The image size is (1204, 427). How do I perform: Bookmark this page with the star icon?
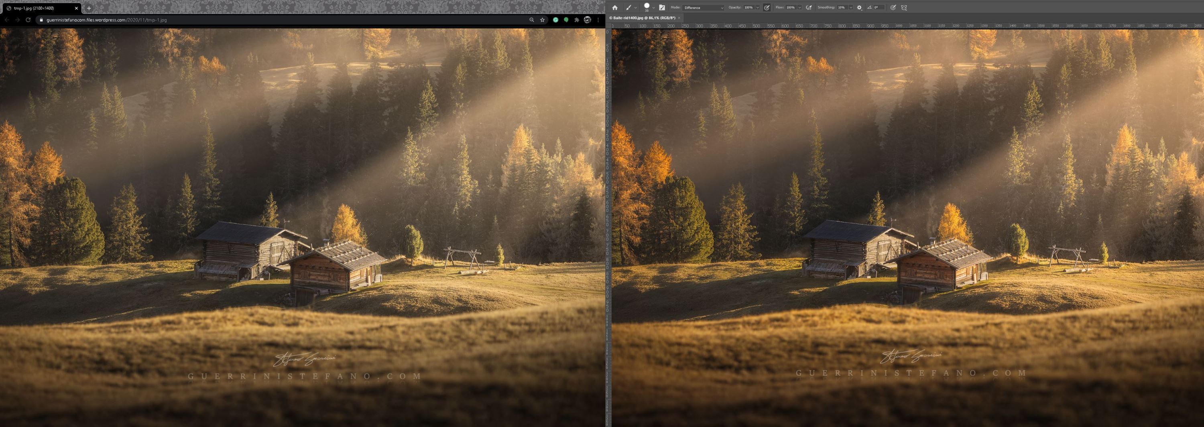pos(542,20)
